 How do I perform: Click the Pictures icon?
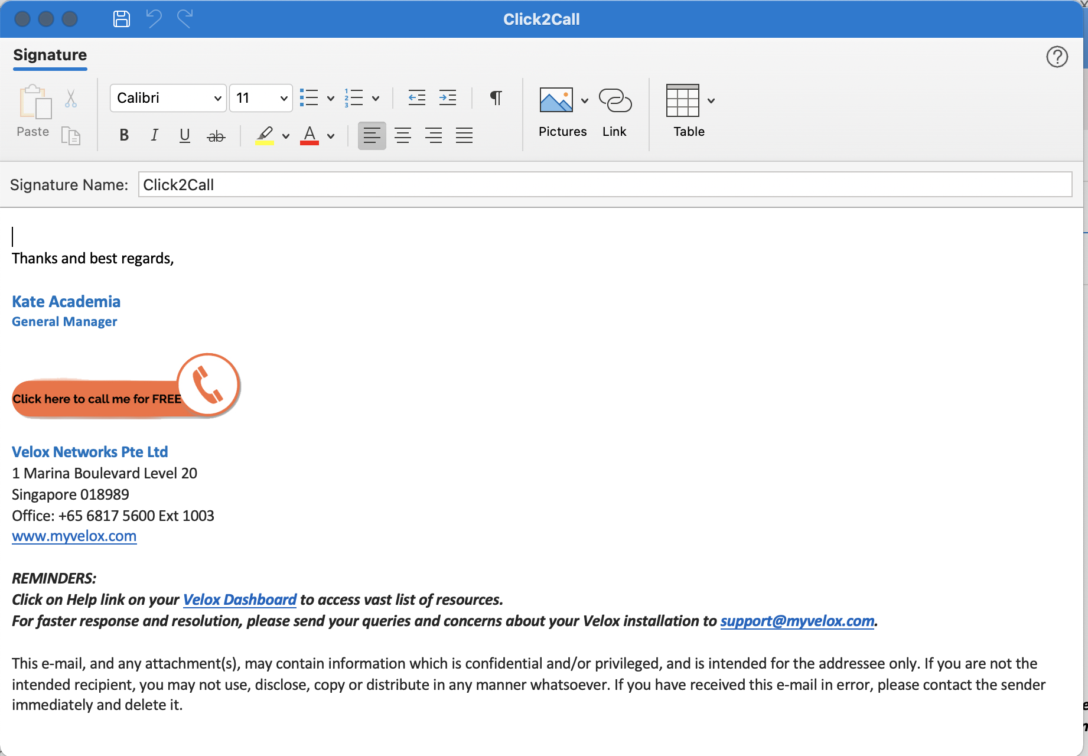[556, 100]
